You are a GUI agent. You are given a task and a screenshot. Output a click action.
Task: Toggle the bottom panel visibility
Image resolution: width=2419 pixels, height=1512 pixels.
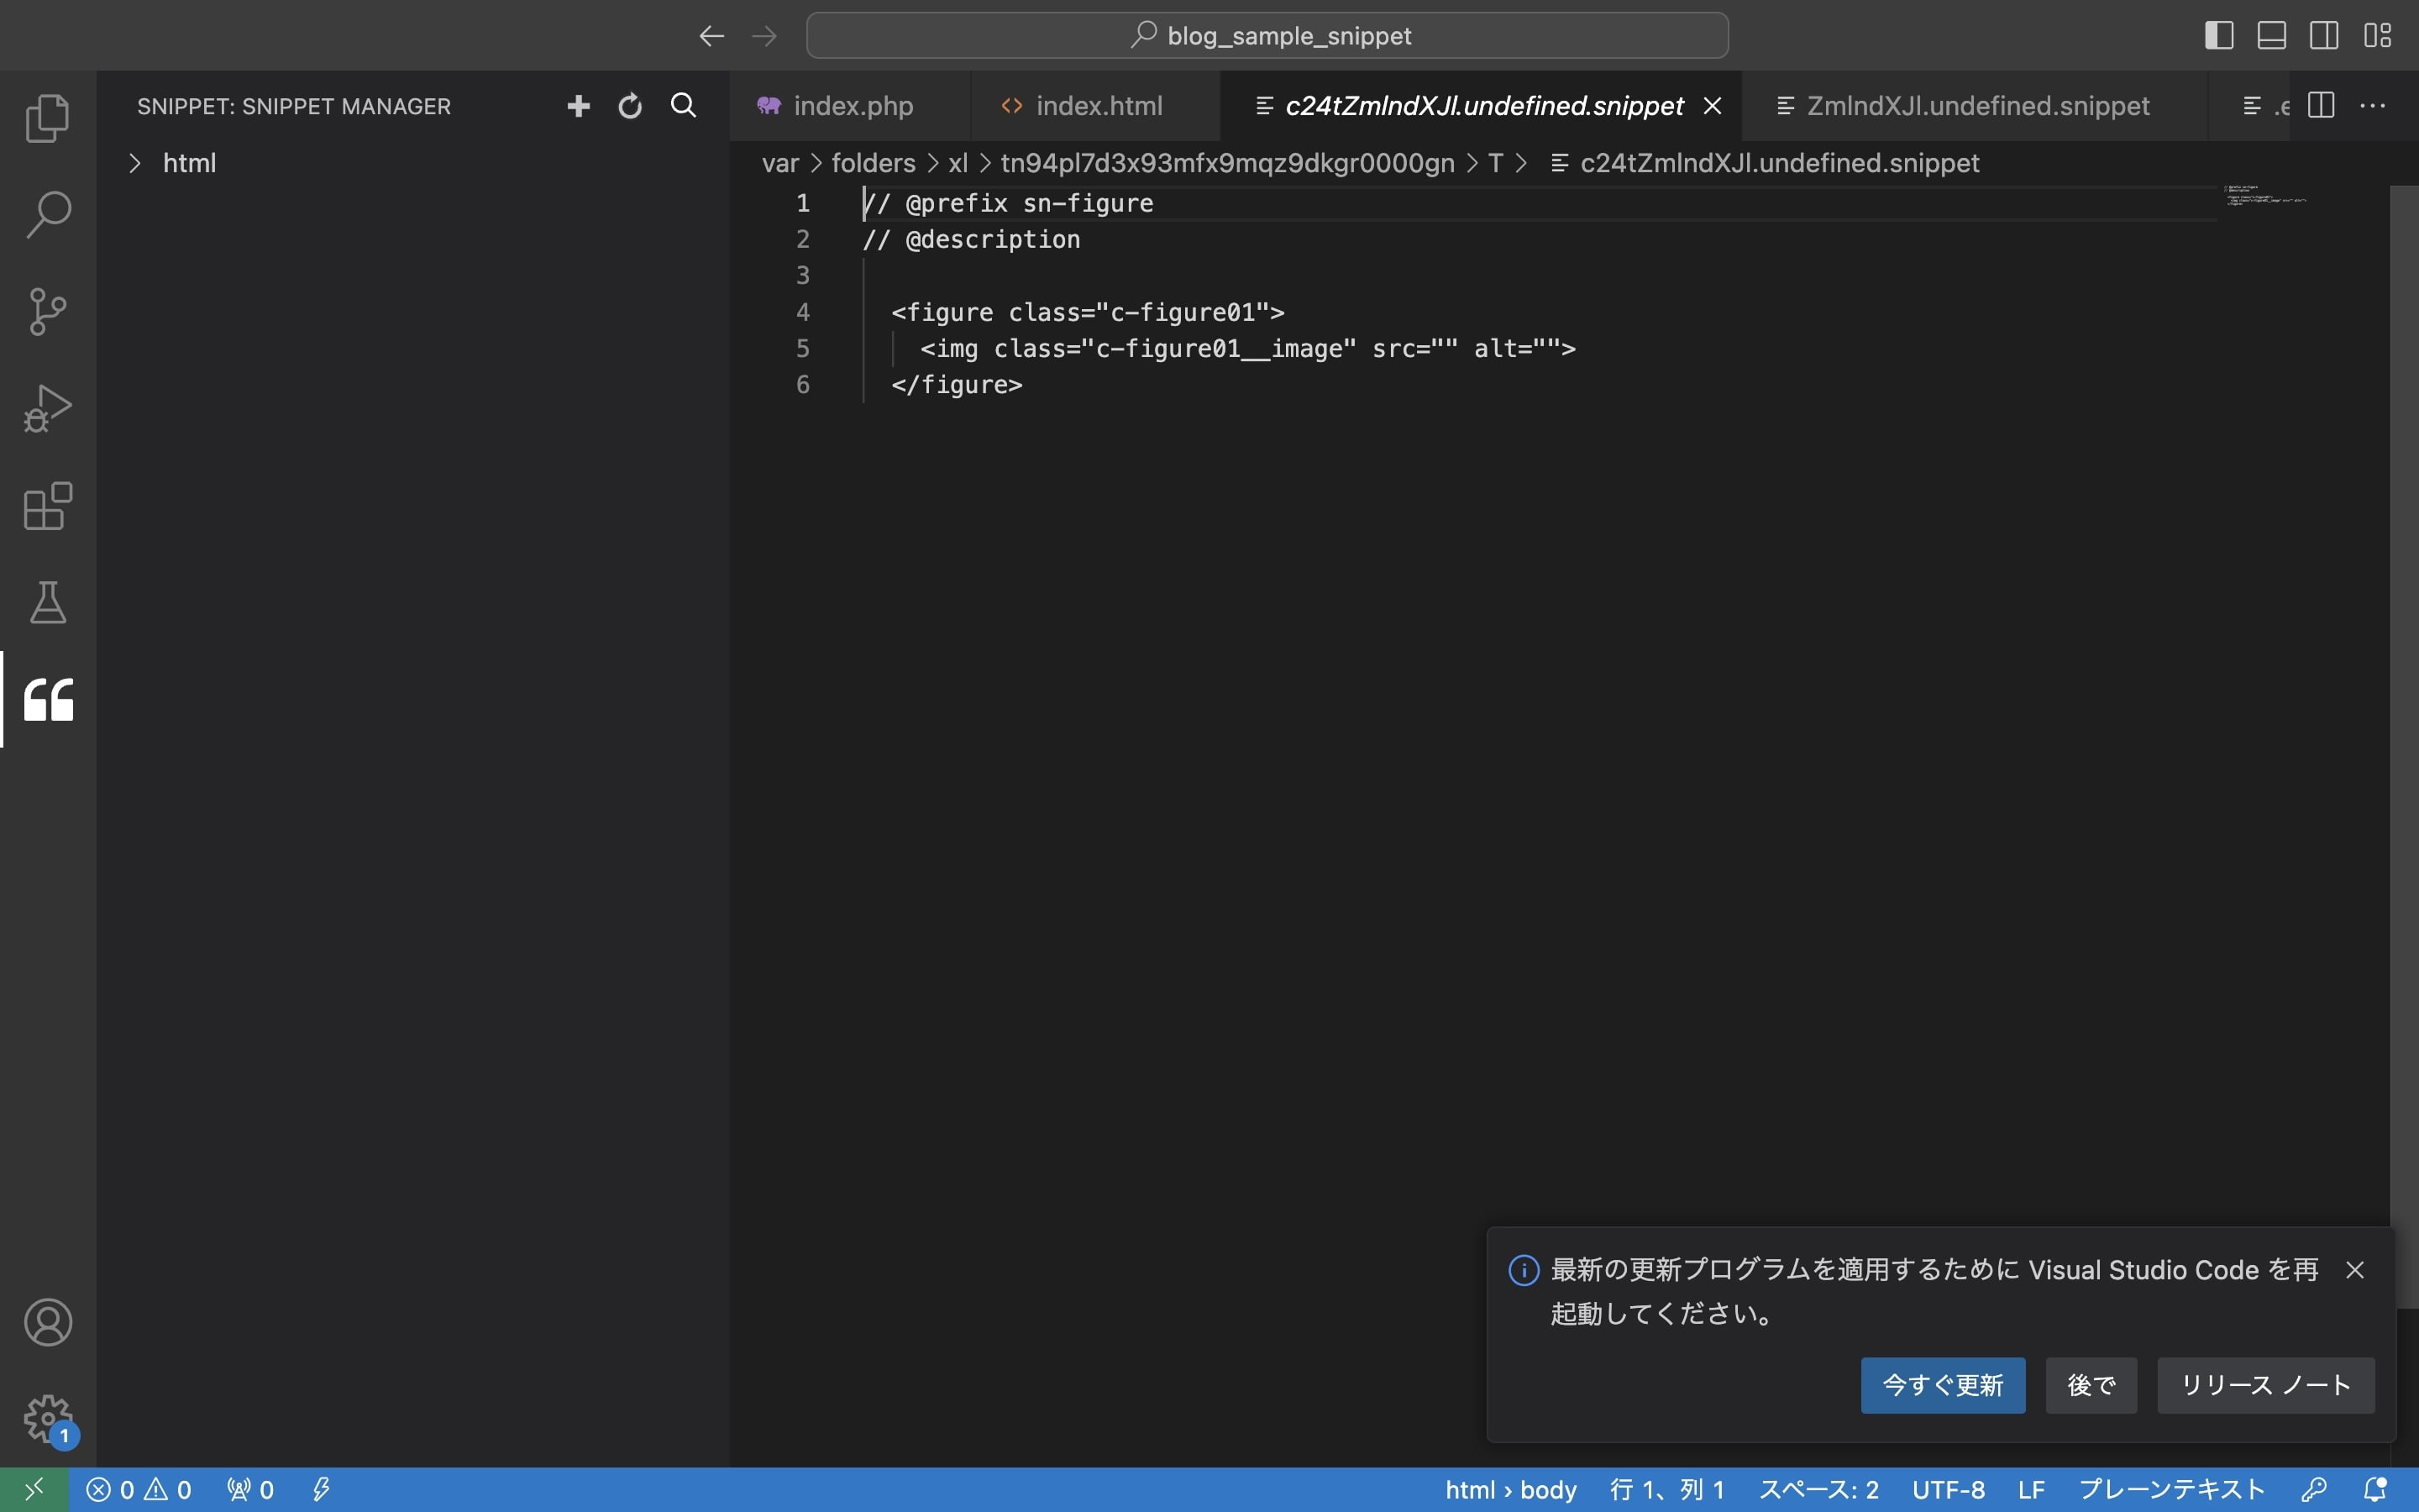coord(2271,36)
